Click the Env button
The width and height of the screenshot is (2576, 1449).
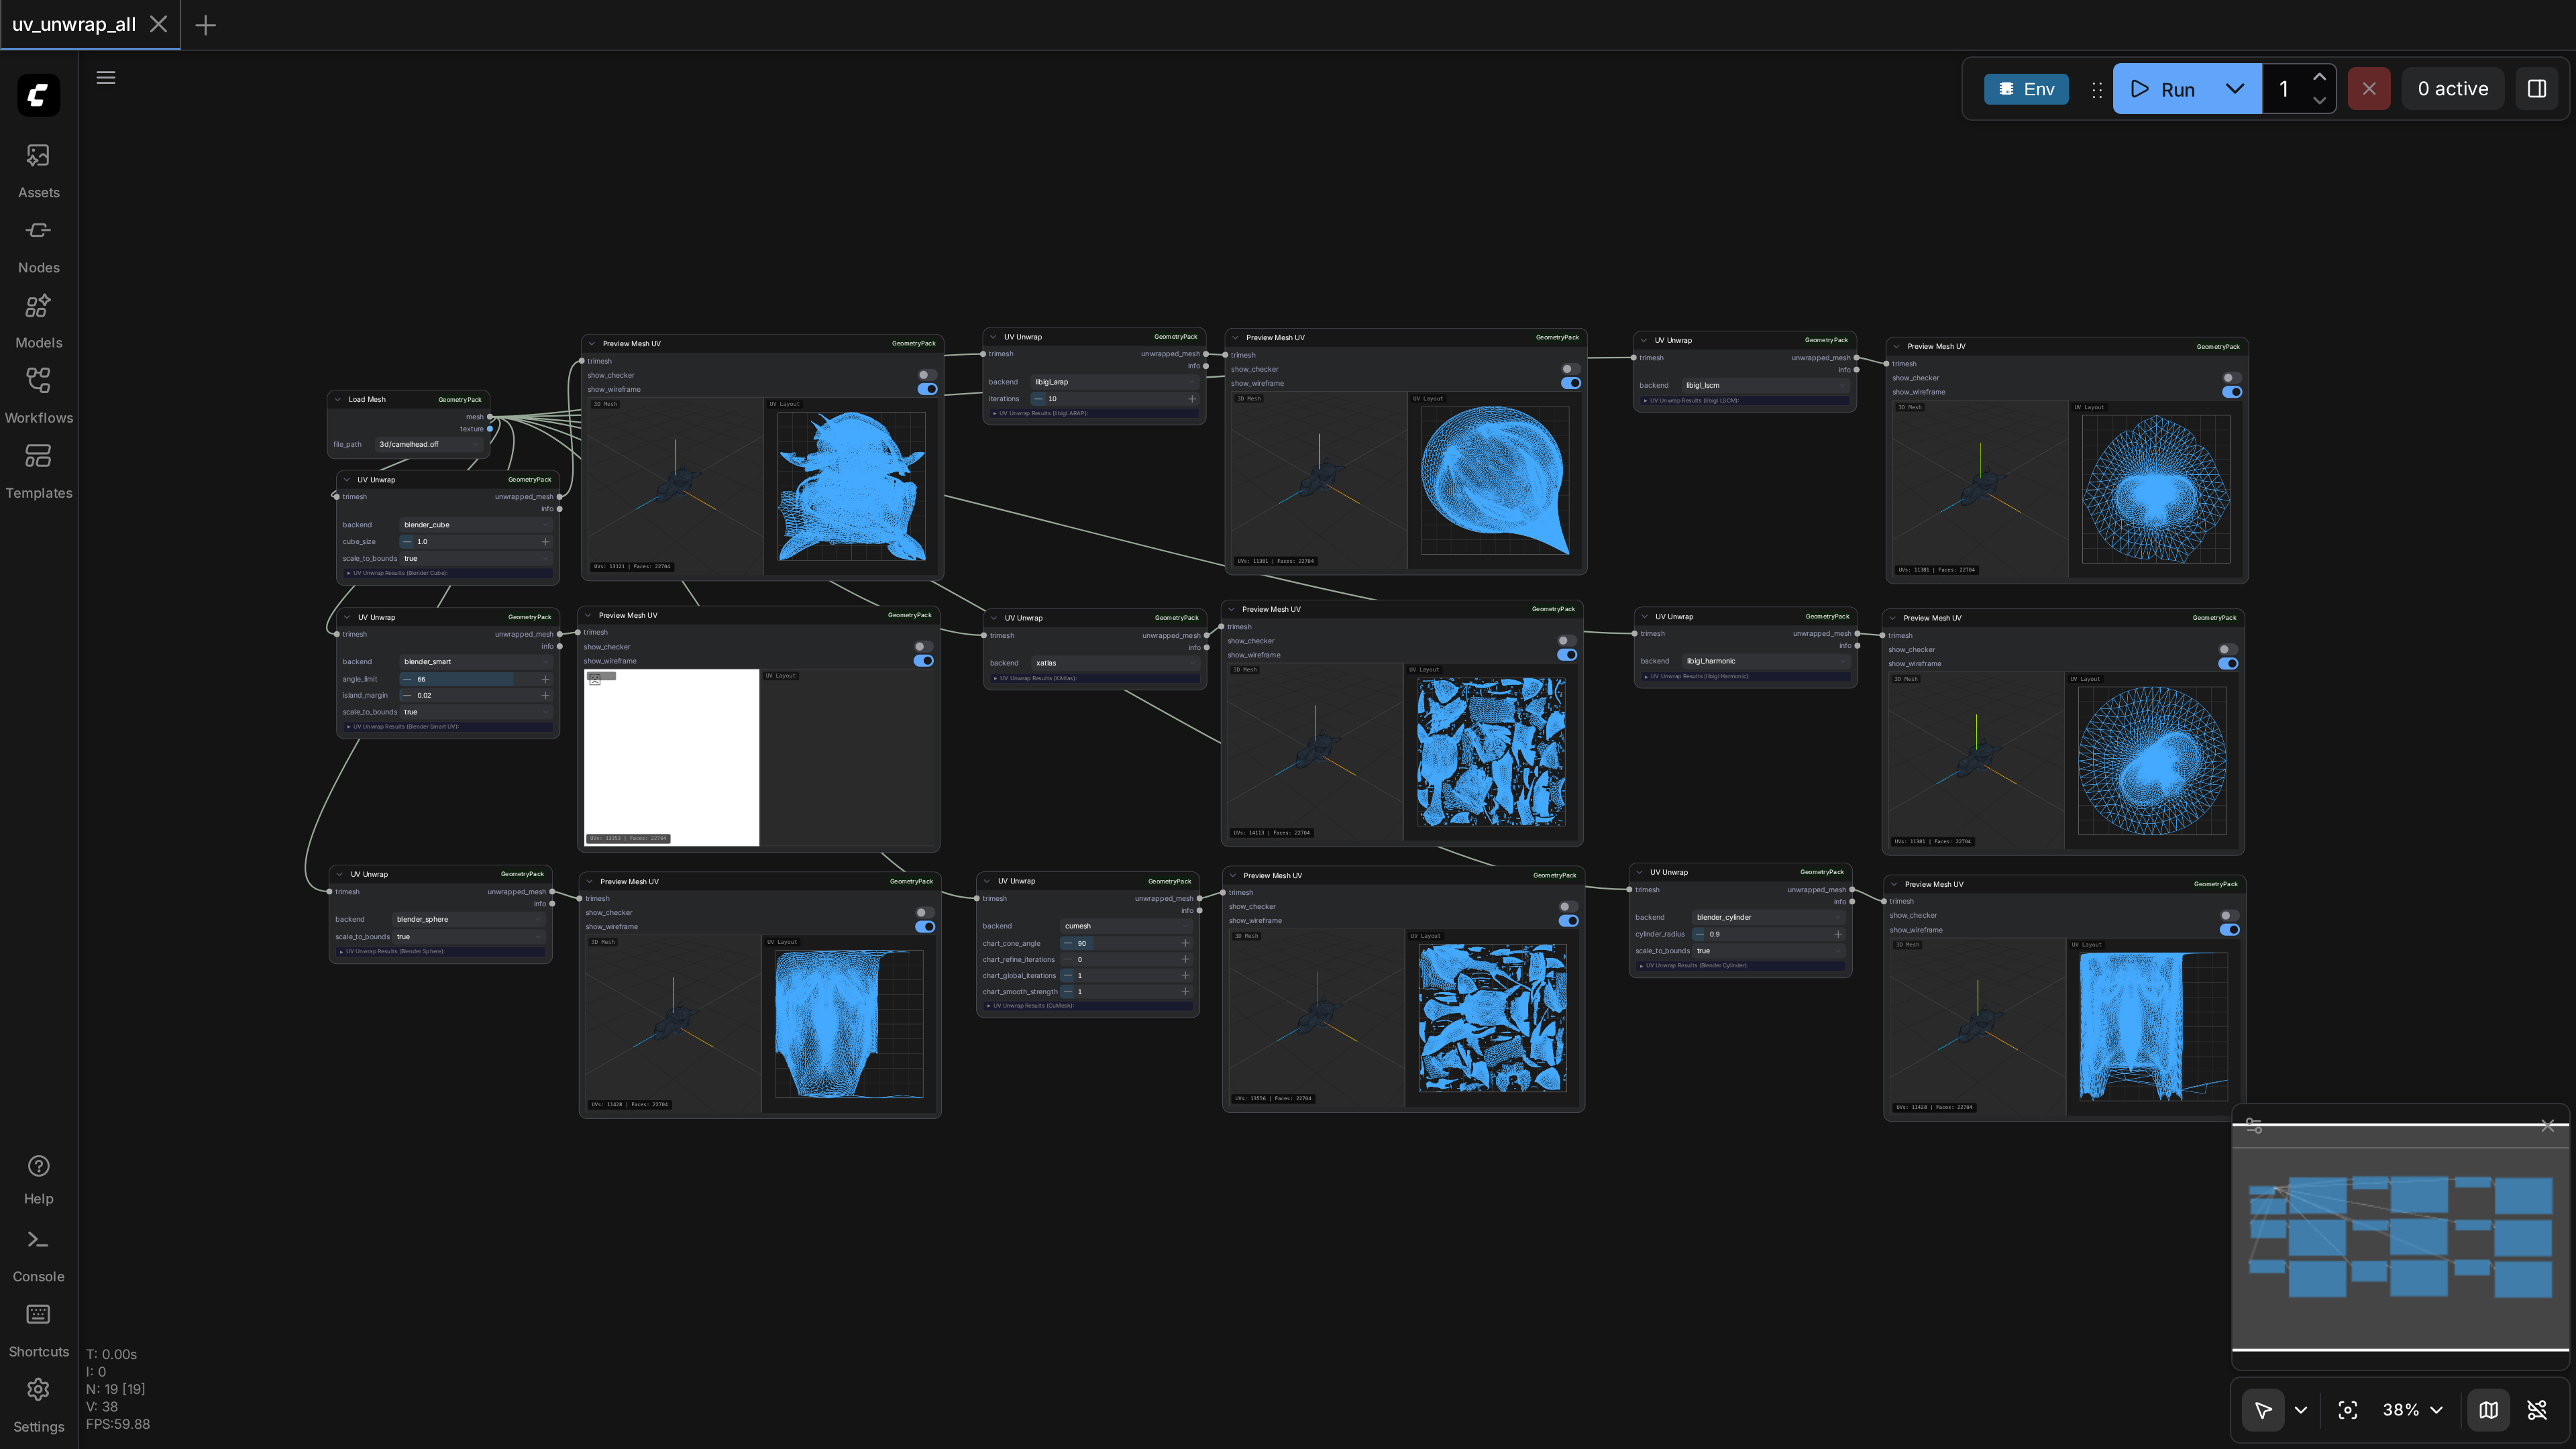pos(2026,89)
